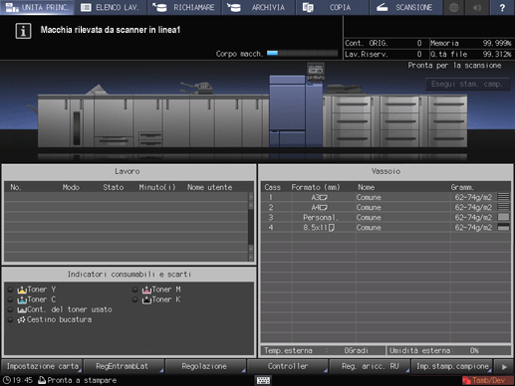Click the Stato column header
The height and width of the screenshot is (386, 515).
[x=114, y=187]
